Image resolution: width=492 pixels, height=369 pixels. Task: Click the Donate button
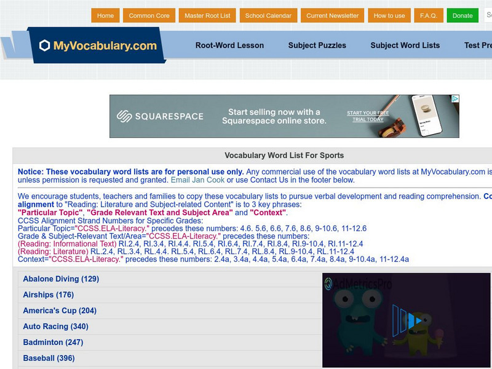(462, 16)
